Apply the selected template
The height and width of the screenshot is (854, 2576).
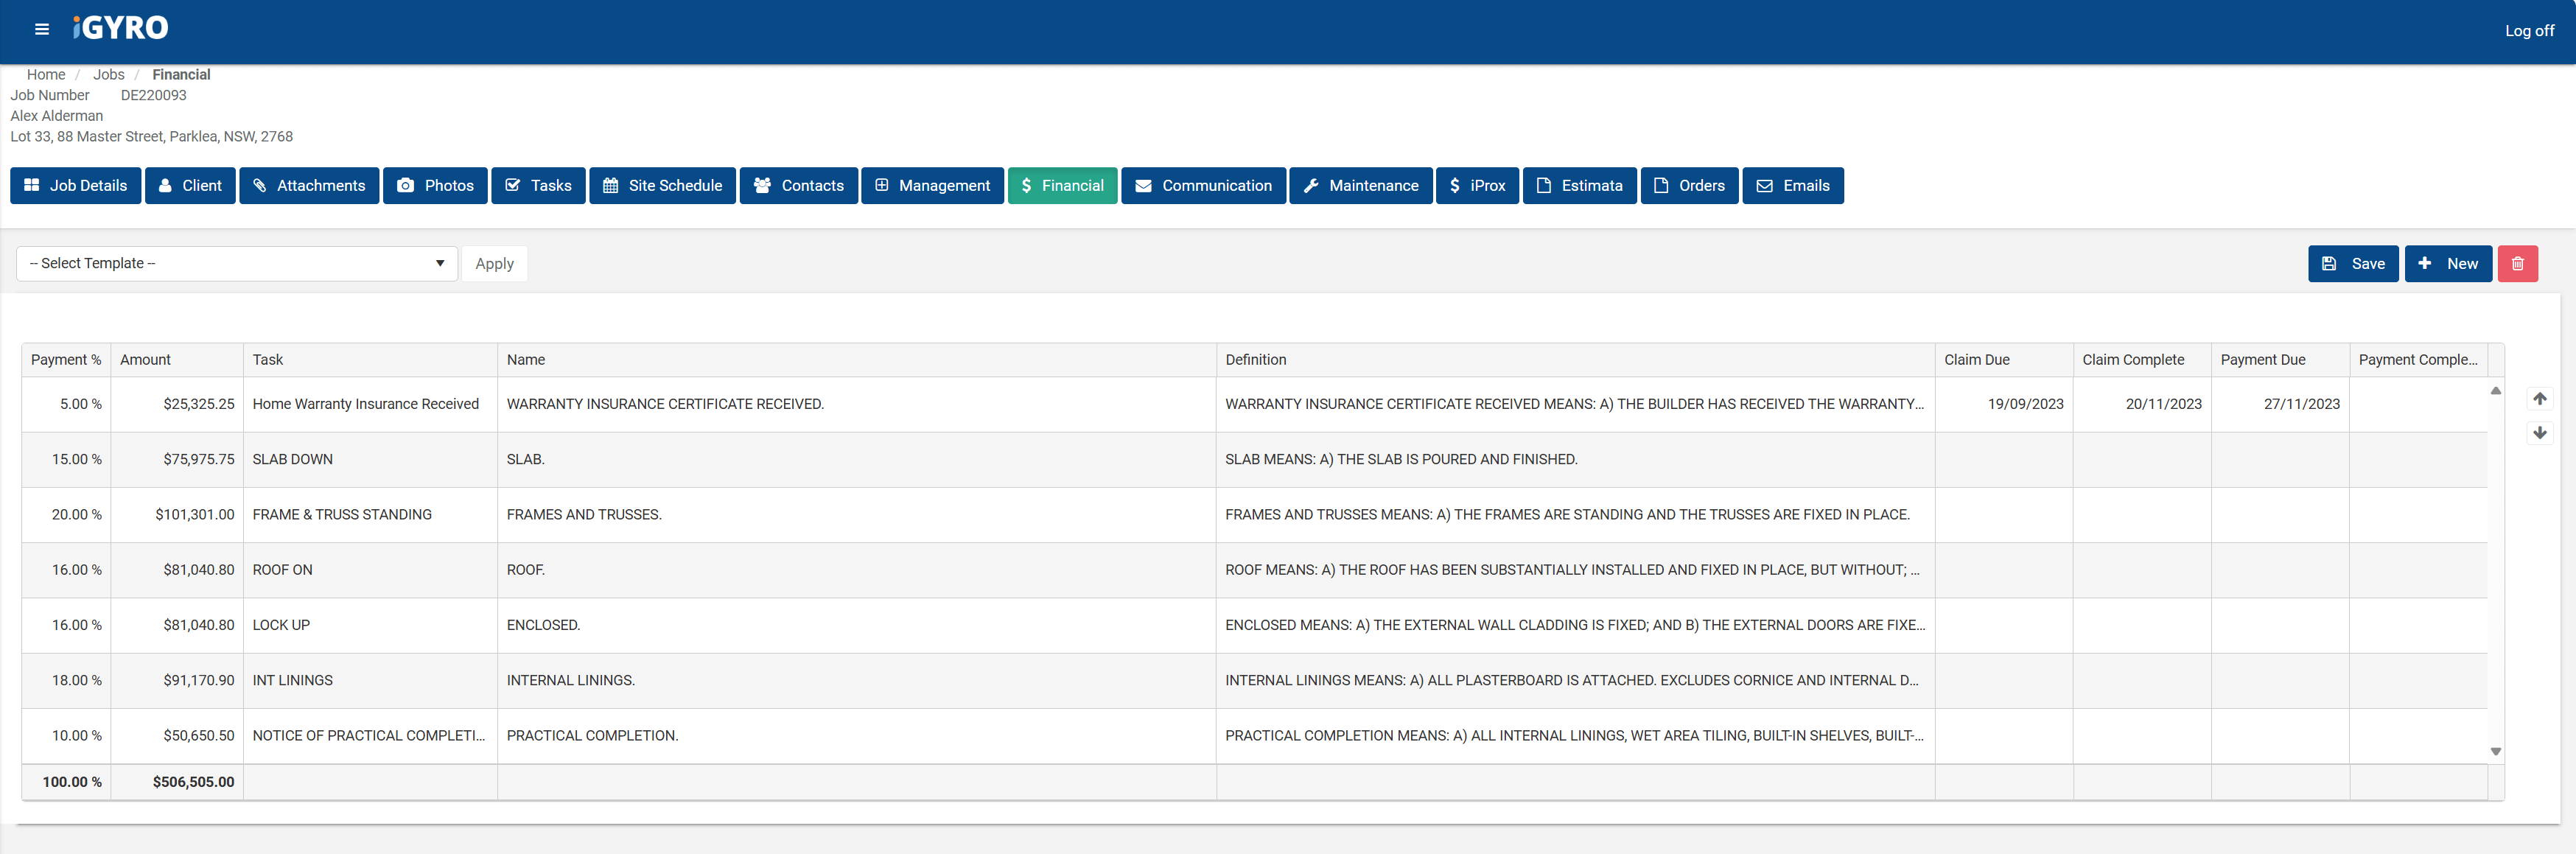494,264
